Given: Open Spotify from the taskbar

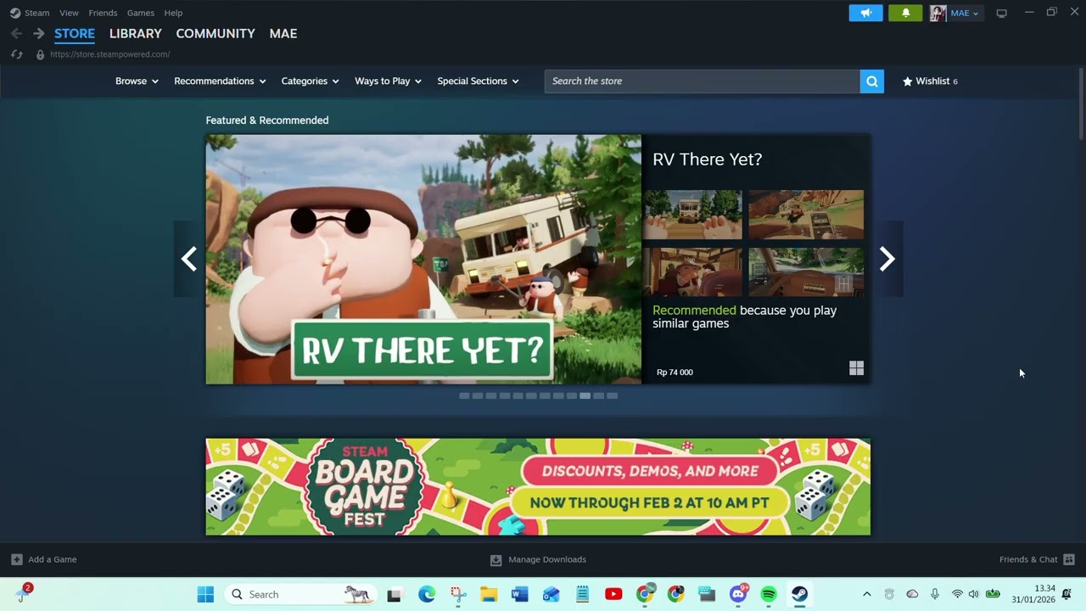Looking at the screenshot, I should point(769,594).
